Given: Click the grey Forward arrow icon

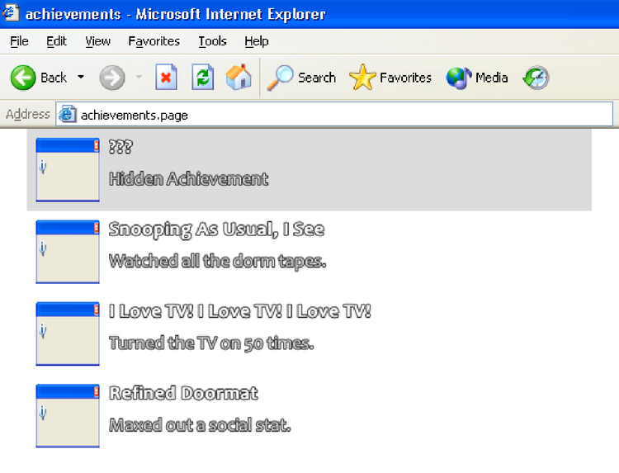Looking at the screenshot, I should tap(112, 78).
